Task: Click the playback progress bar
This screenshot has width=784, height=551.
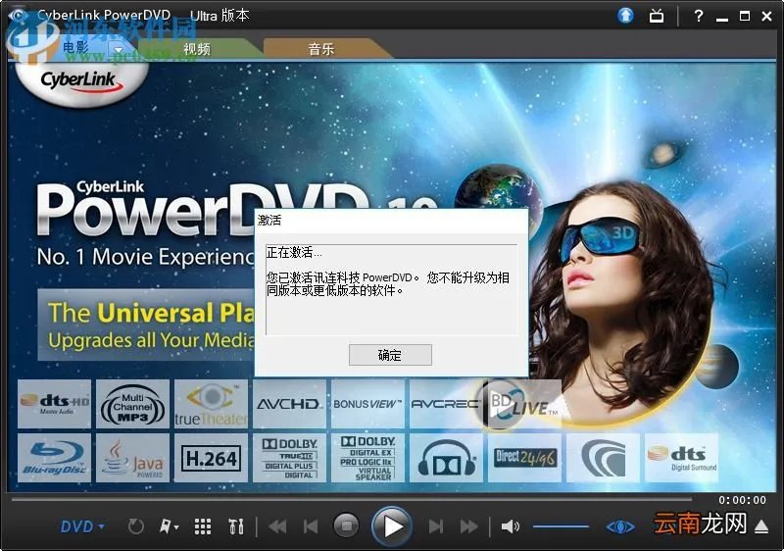Action: pos(352,498)
